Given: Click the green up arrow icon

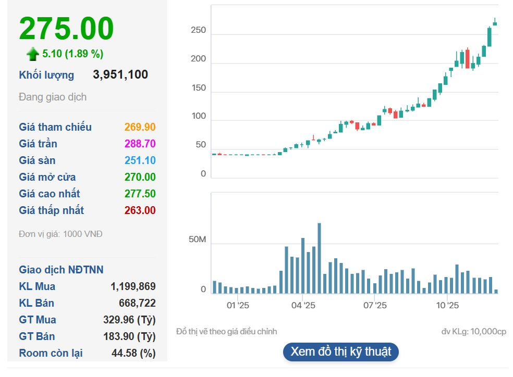Looking at the screenshot, I should click(x=33, y=54).
